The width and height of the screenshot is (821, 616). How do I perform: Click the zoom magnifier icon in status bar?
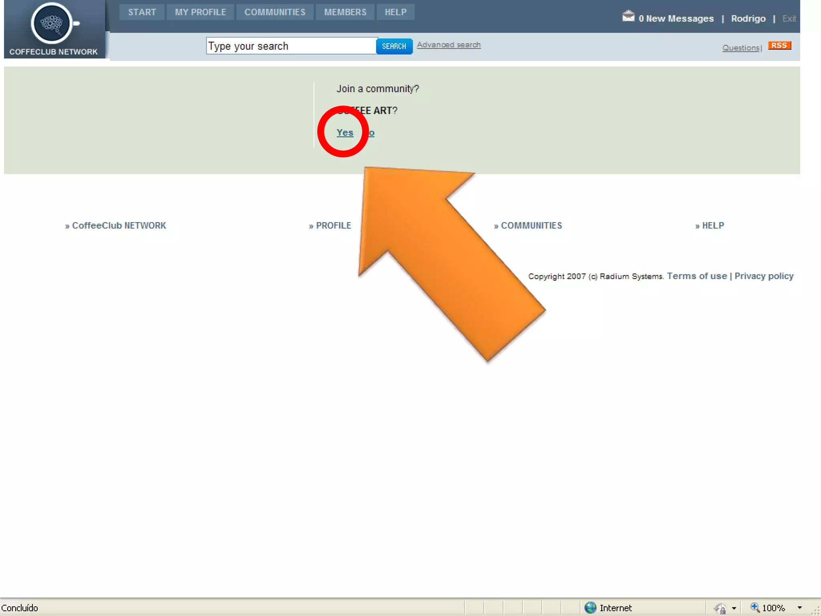tap(755, 607)
